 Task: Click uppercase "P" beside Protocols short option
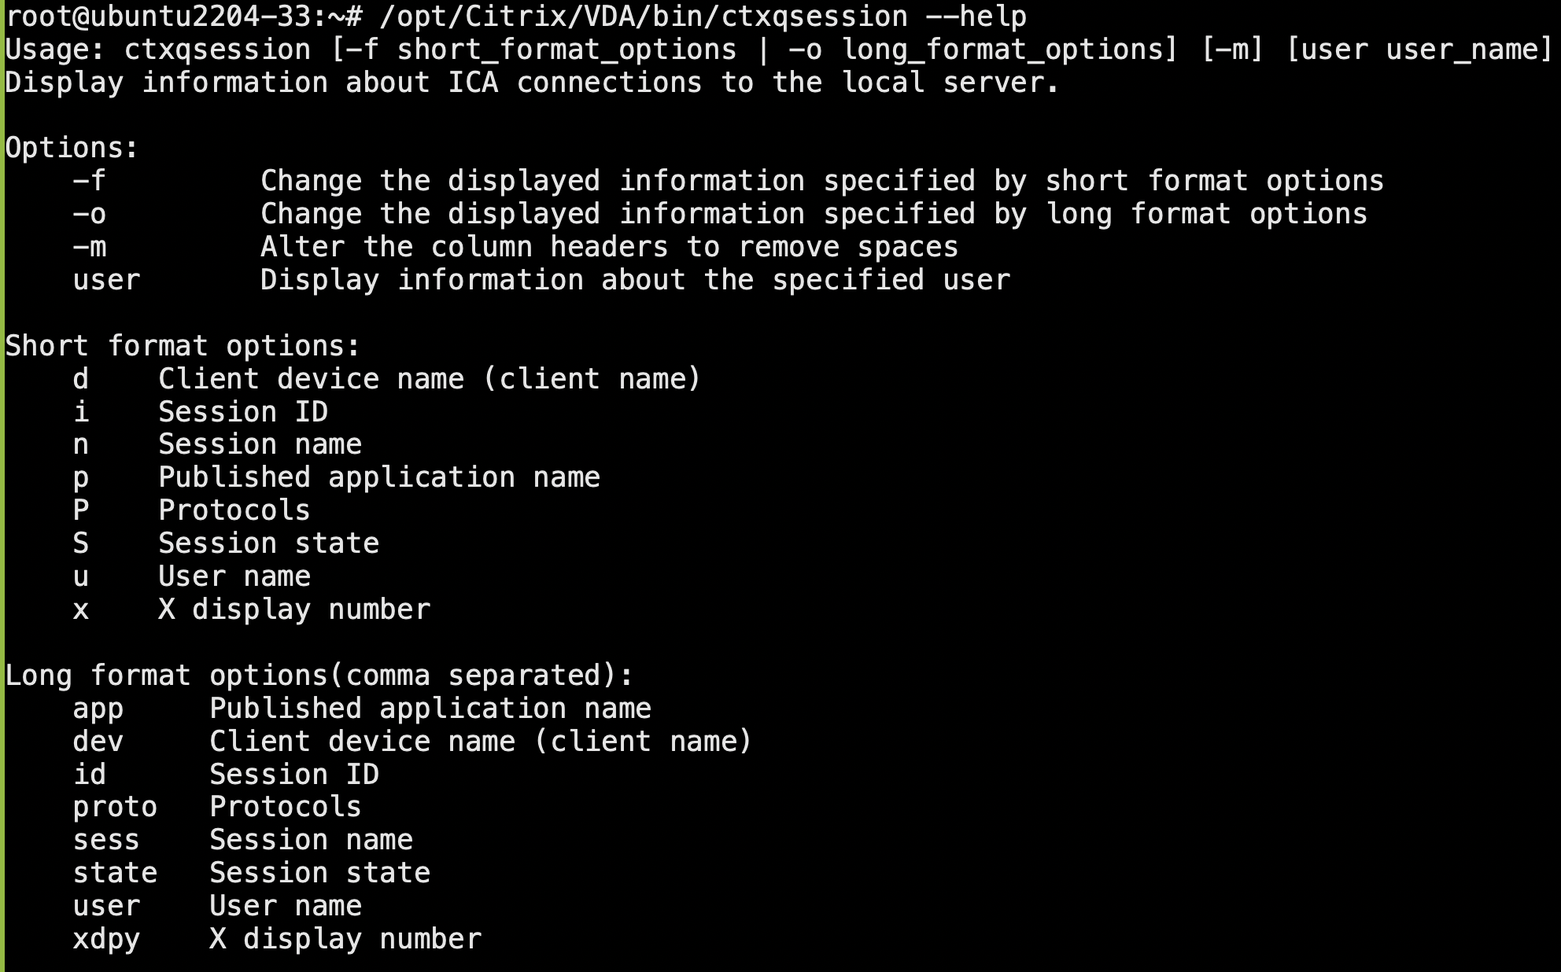(x=81, y=510)
